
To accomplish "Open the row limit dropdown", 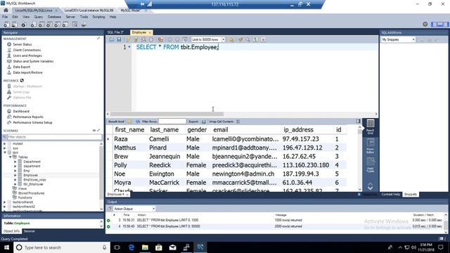I will click(224, 39).
